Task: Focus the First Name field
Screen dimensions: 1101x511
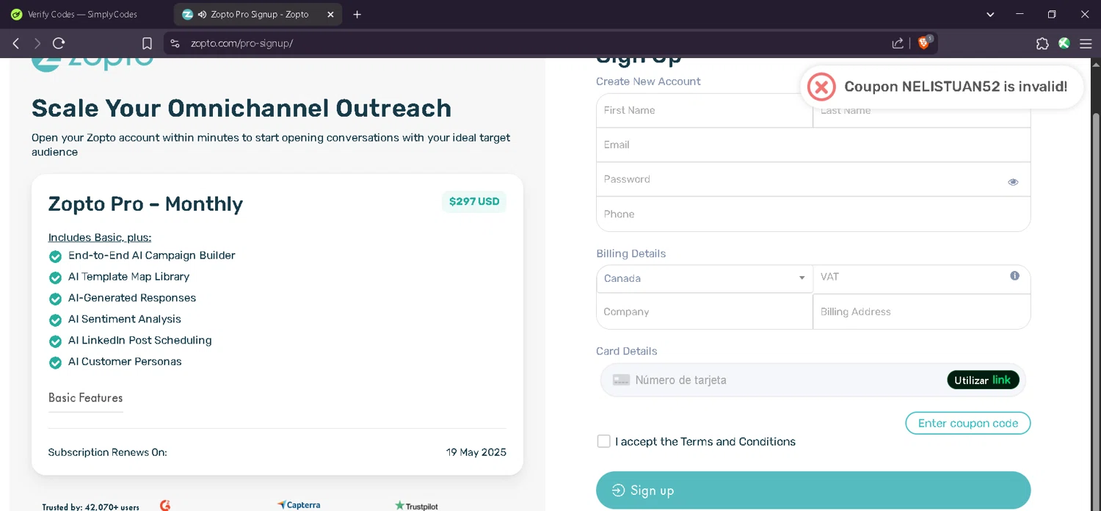Action: click(x=705, y=110)
